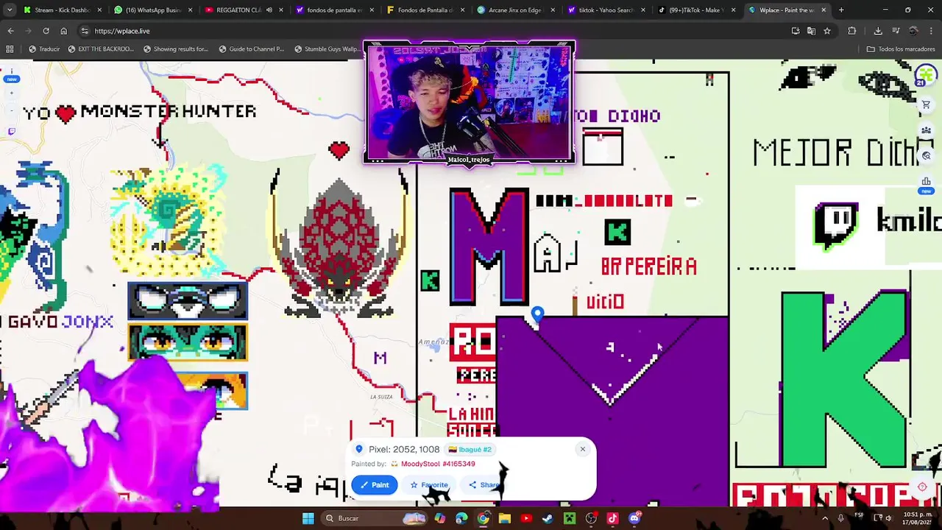Image resolution: width=942 pixels, height=530 pixels.
Task: Open the EXIT THE BACKROO... bookmark
Action: pyautogui.click(x=101, y=49)
